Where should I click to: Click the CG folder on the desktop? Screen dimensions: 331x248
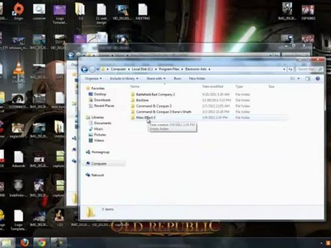point(81,12)
